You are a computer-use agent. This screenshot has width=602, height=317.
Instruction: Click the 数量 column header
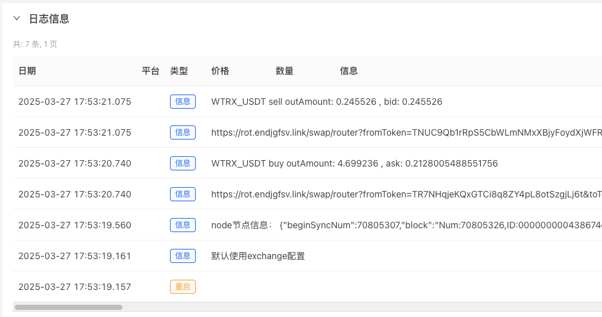[285, 71]
